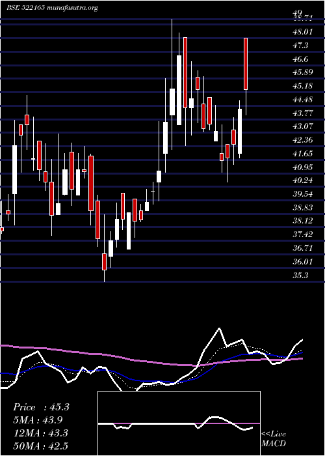
Task: Click the last tall red candlestick body
Action: [x=246, y=64]
